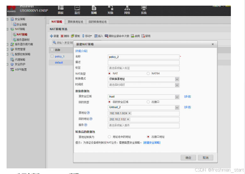The height and width of the screenshot is (174, 245).
Task: Open the 源安全区域 trust dropdown
Action: [x=177, y=97]
